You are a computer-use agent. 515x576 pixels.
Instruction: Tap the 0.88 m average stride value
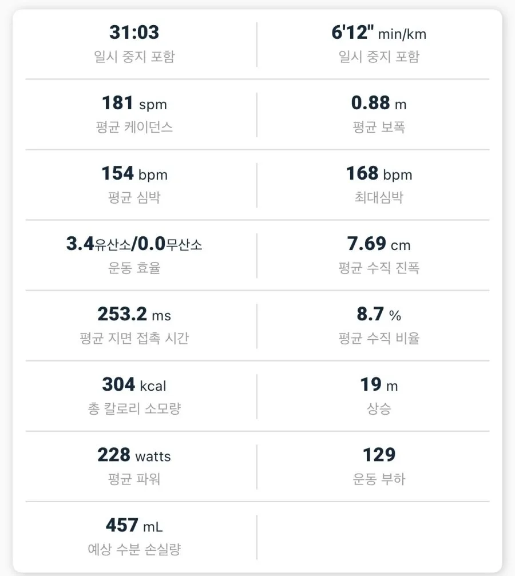pos(379,103)
